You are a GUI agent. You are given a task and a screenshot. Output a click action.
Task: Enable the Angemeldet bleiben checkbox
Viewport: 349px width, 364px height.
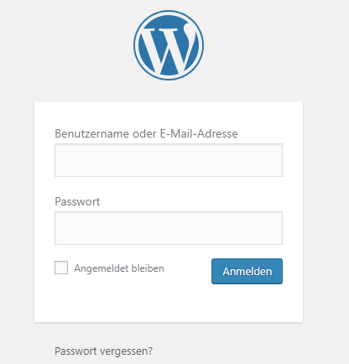(x=61, y=268)
